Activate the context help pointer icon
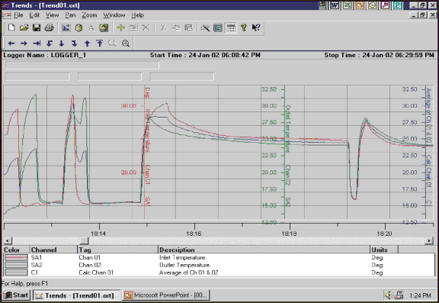The image size is (439, 303). tap(256, 27)
